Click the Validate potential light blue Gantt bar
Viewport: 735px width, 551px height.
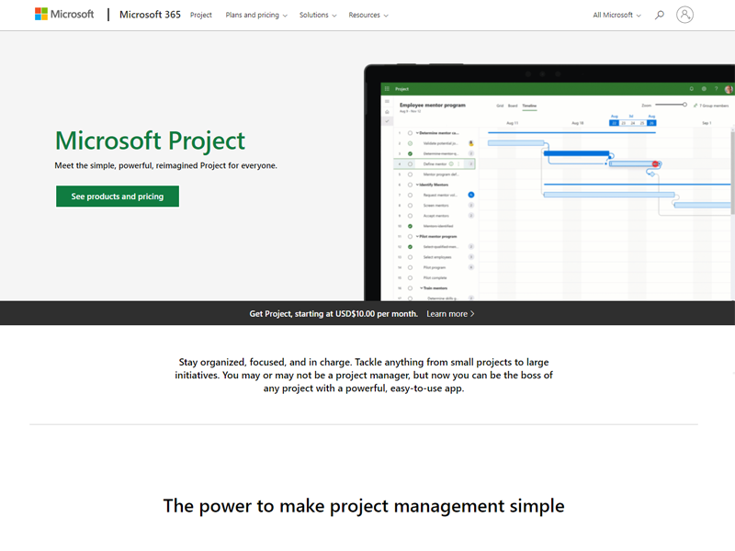point(515,143)
